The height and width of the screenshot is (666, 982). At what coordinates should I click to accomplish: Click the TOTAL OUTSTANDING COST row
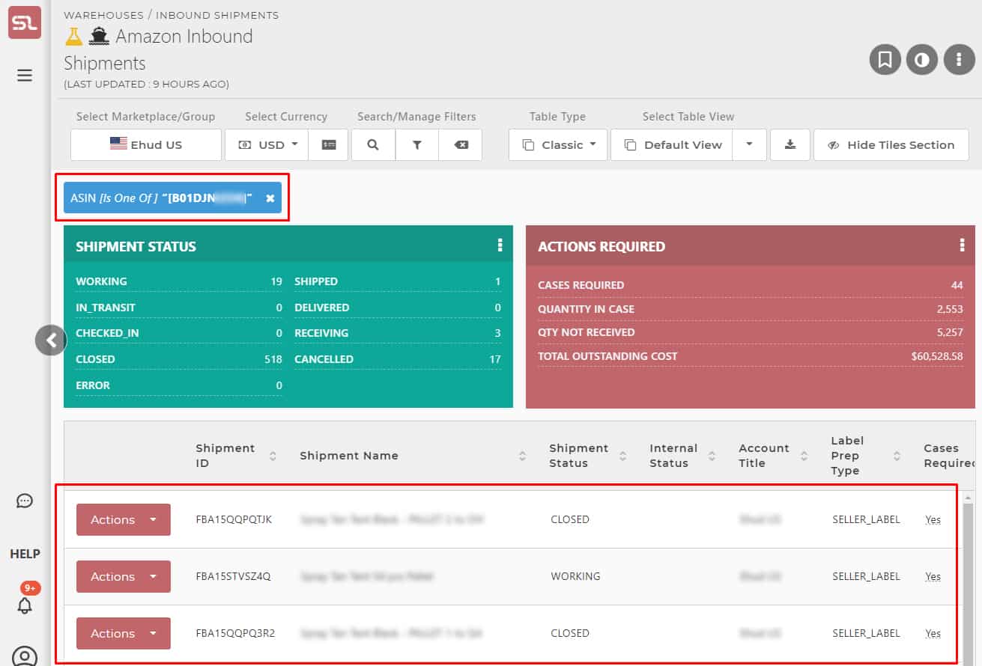tap(751, 356)
